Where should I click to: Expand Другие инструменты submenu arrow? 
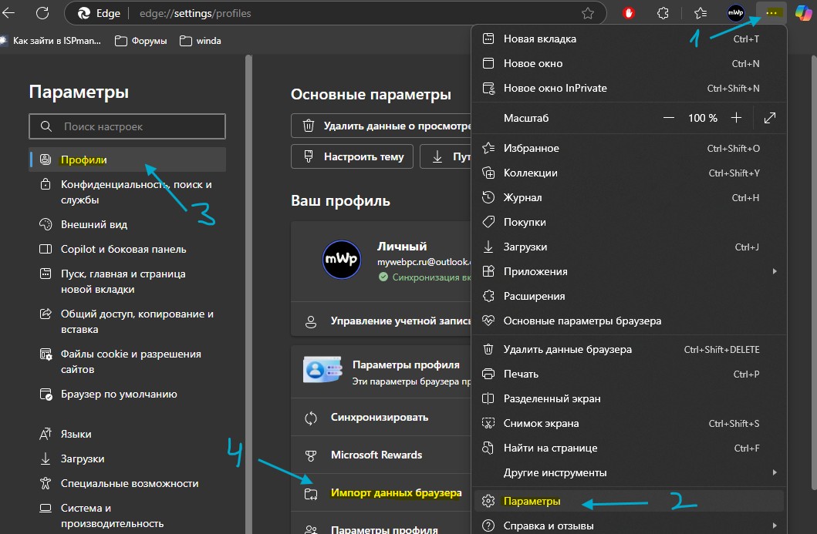(775, 472)
